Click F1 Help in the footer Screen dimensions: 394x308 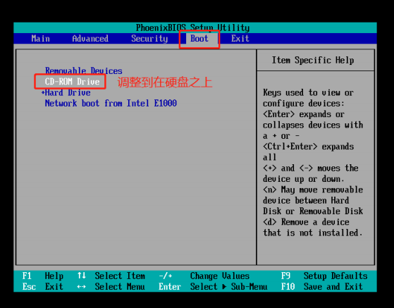(43, 276)
